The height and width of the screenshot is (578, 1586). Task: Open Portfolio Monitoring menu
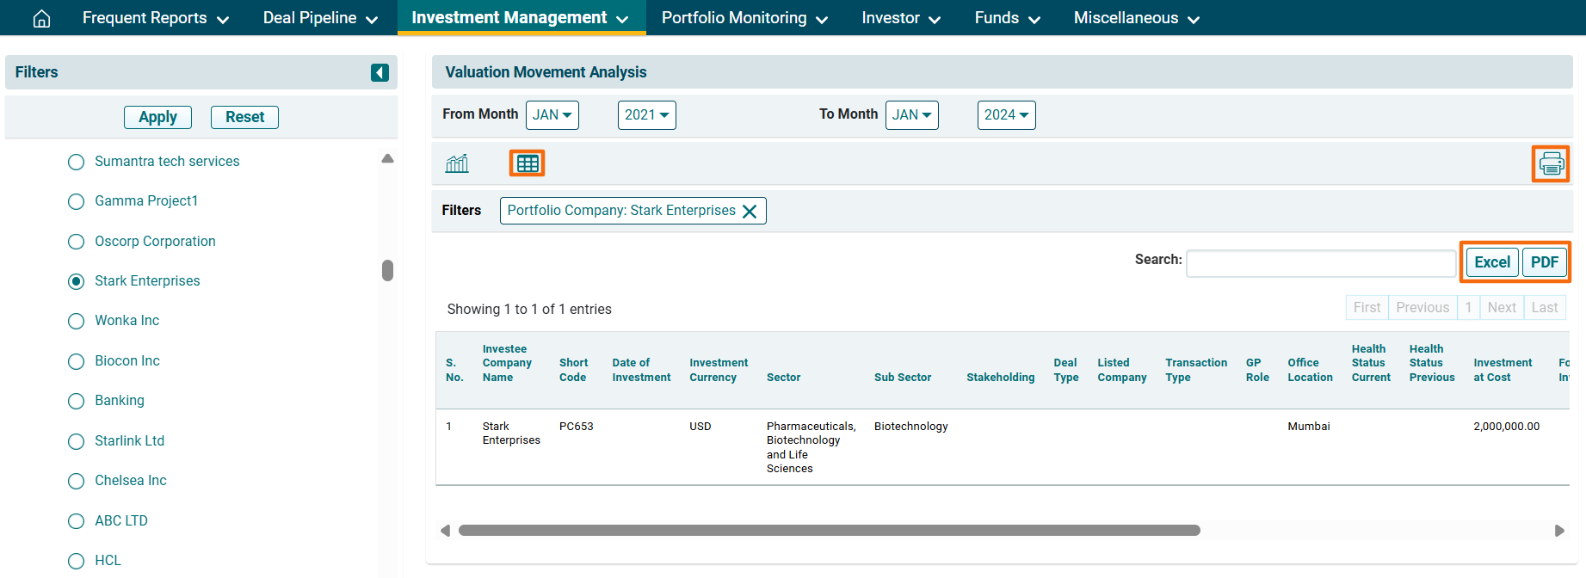744,18
